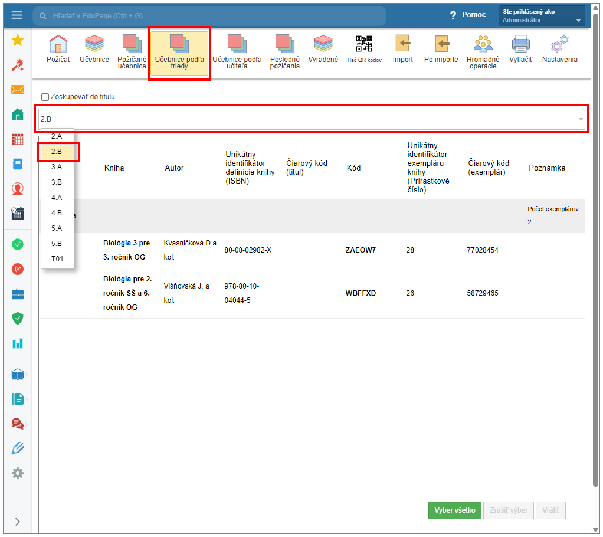The image size is (603, 537).
Task: Choose class 3.A from dropdown list
Action: click(x=57, y=167)
